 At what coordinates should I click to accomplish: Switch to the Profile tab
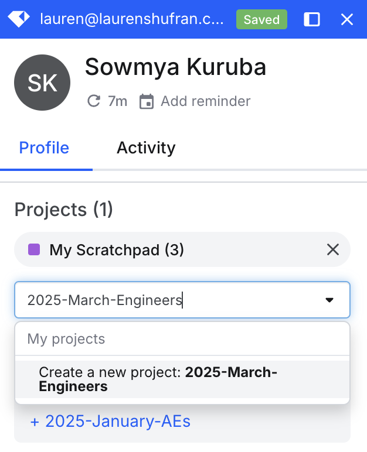44,148
